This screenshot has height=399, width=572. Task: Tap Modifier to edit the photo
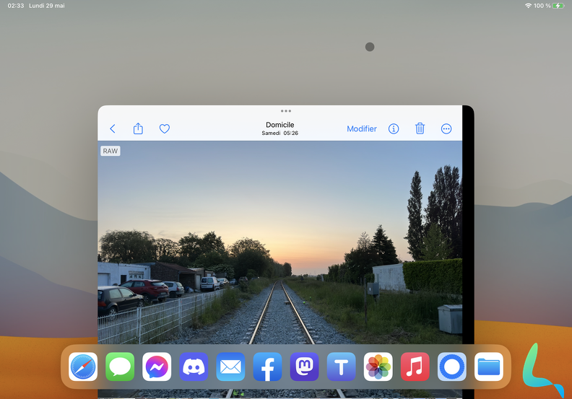coord(362,128)
